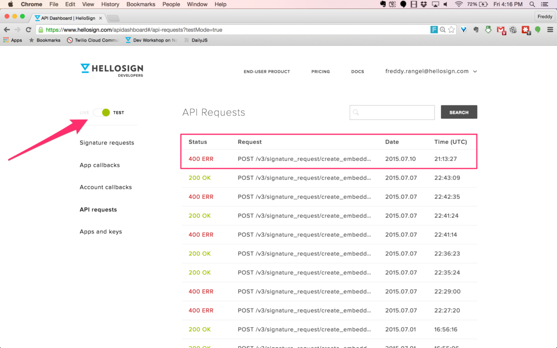Open macOS Spotlight search icon
This screenshot has height=348, width=557.
(x=532, y=4)
